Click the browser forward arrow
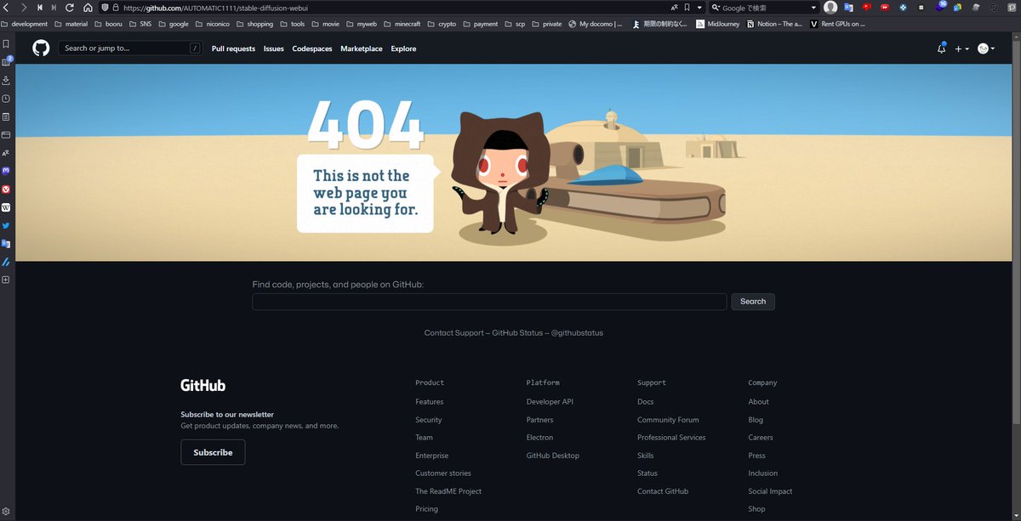The height and width of the screenshot is (521, 1021). 24,8
